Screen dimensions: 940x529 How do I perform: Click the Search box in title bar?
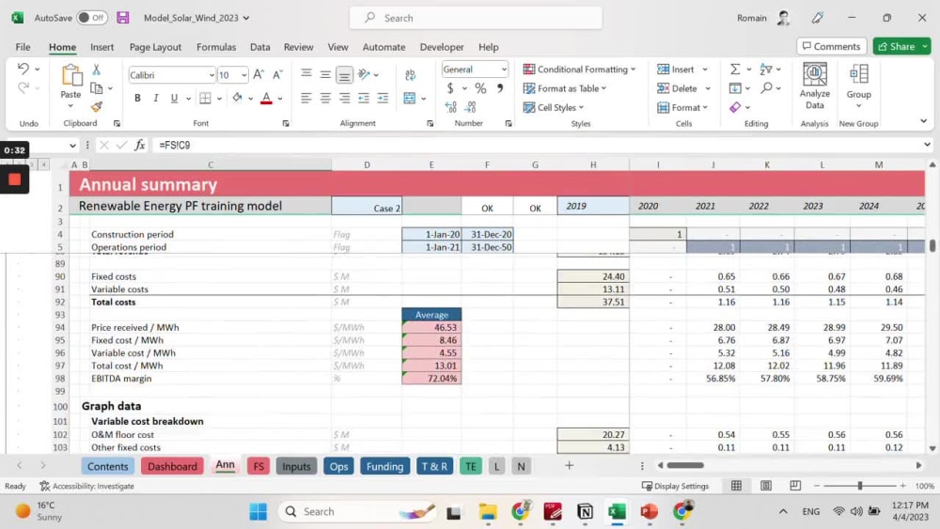coord(476,18)
